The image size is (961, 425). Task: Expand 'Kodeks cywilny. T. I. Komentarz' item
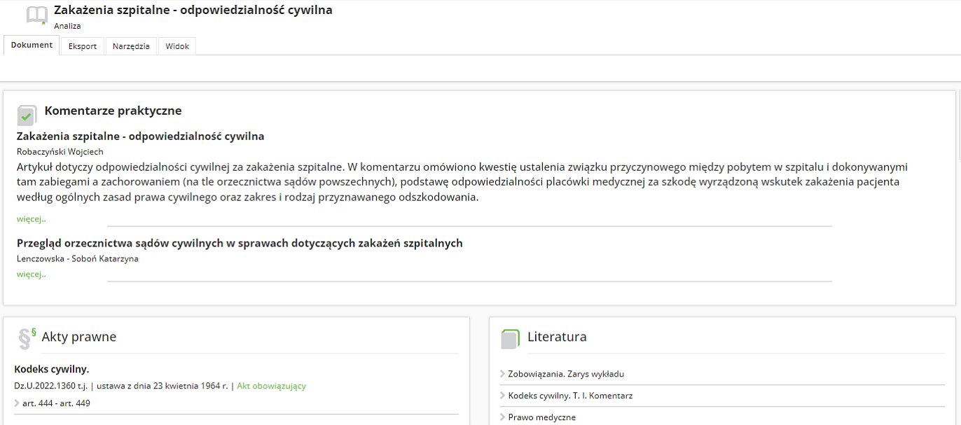(570, 396)
